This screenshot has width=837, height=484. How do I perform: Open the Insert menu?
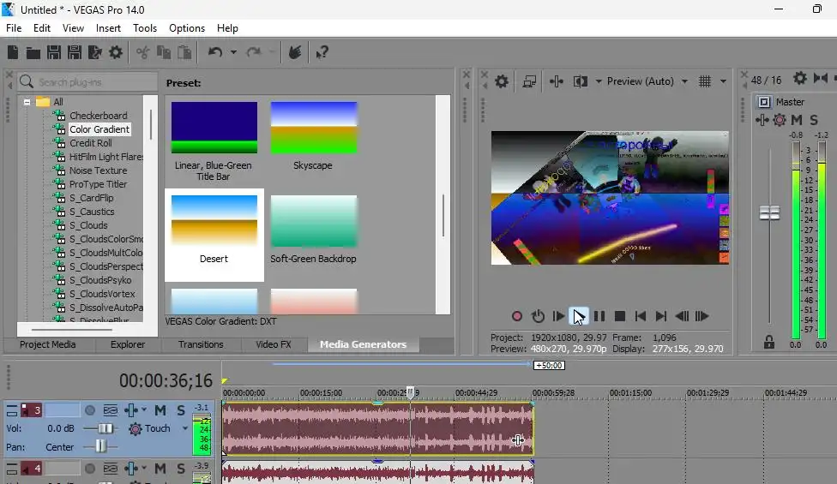[x=108, y=28]
